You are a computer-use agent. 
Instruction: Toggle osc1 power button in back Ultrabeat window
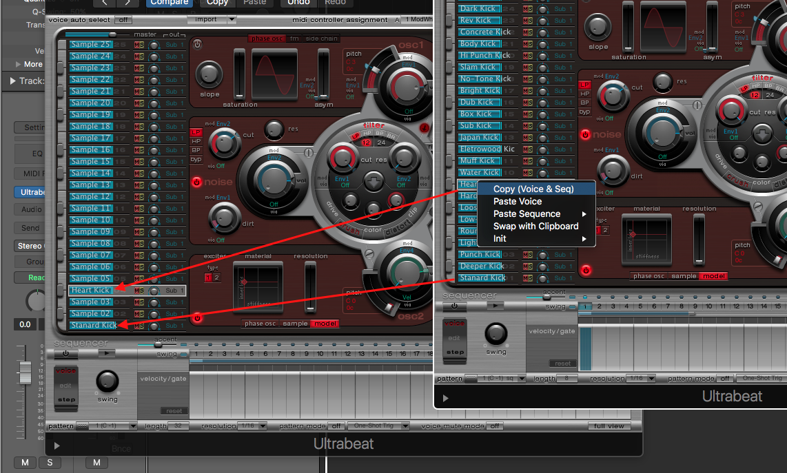click(198, 44)
